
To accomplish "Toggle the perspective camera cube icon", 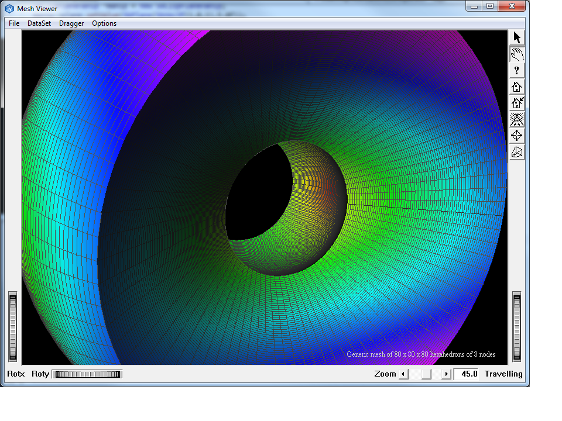I will [516, 153].
